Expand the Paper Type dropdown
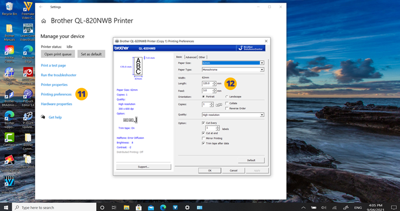Image resolution: width=400 pixels, height=211 pixels. [x=262, y=69]
